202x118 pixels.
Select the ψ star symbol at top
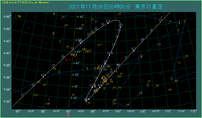tap(54, 13)
